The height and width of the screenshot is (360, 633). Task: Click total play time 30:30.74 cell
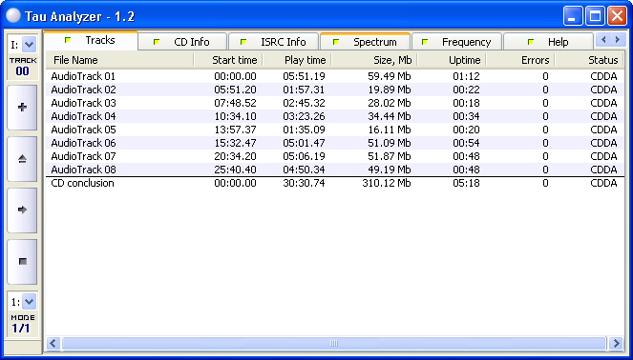(304, 183)
